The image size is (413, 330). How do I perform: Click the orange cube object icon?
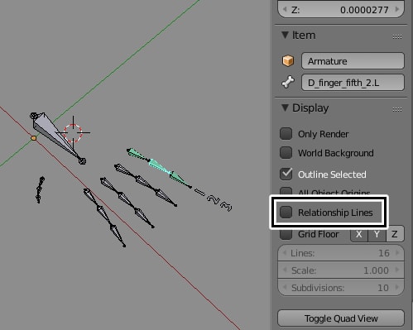click(288, 60)
